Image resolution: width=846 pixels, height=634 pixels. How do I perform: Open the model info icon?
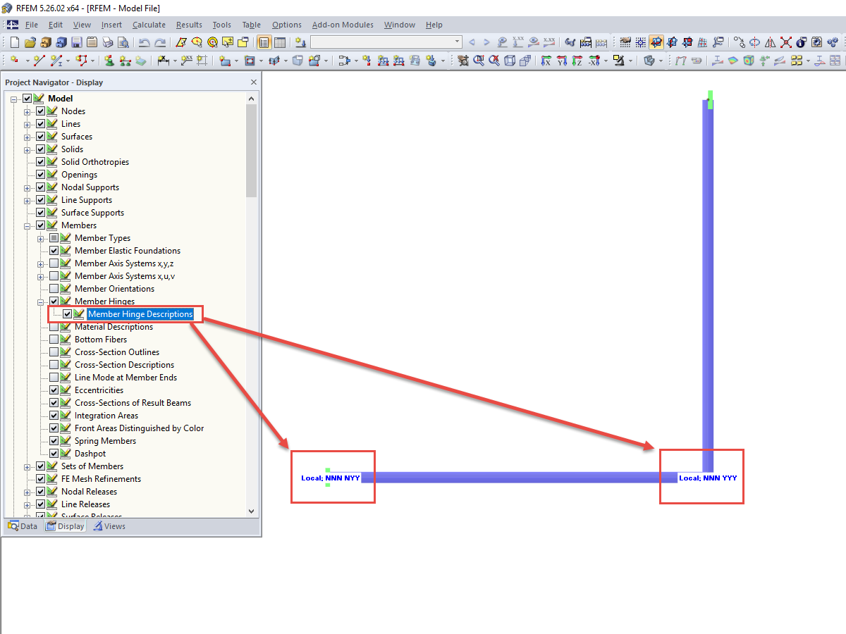(x=802, y=42)
